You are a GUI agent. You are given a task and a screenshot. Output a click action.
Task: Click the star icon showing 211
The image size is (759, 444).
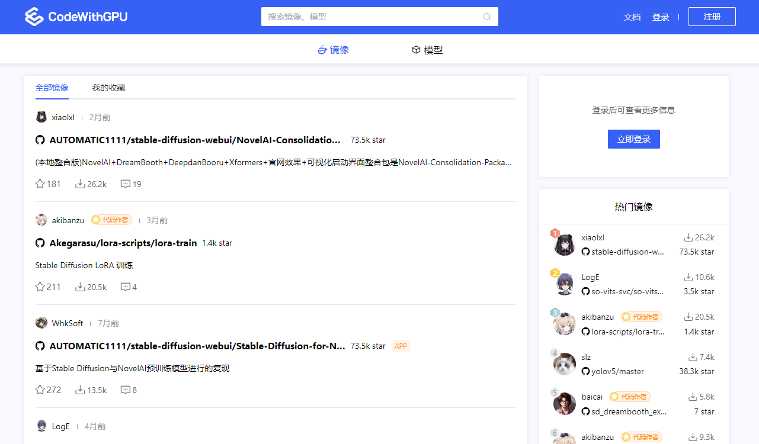40,287
